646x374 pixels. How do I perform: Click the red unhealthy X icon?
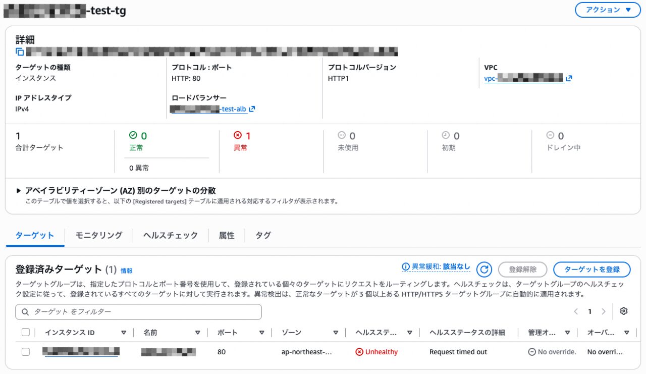point(238,135)
